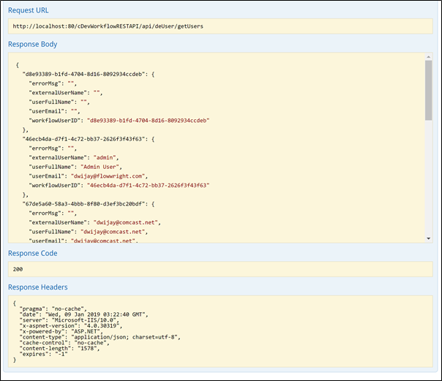
Task: Click userFullName dwijay@comcast.net line
Action: [x=89, y=232]
